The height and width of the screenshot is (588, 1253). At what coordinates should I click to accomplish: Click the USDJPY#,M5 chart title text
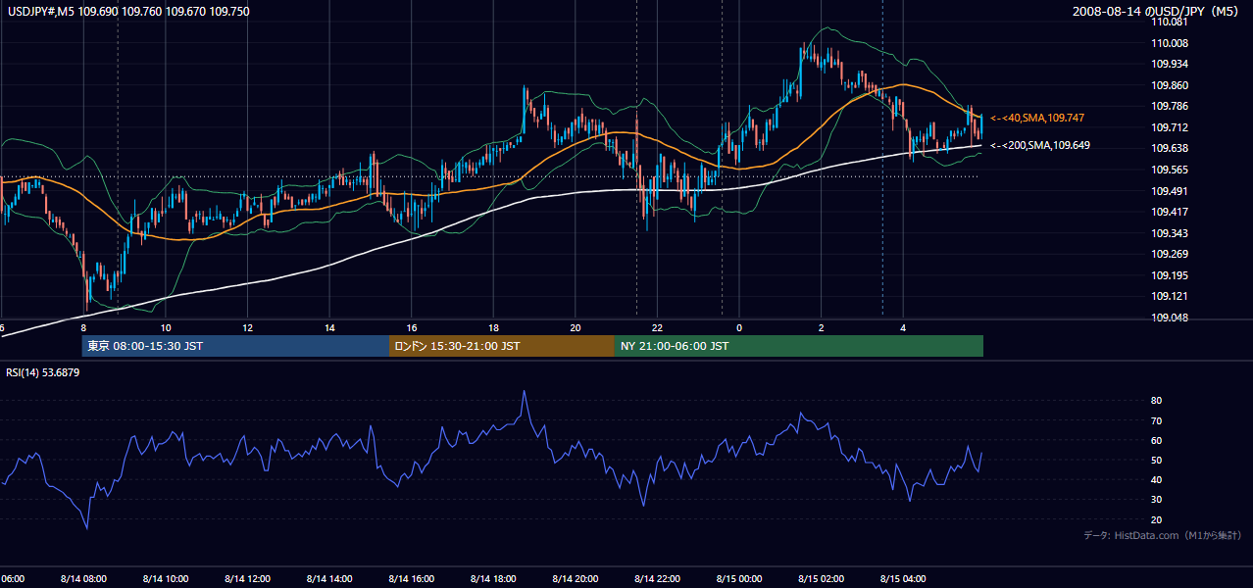126,11
